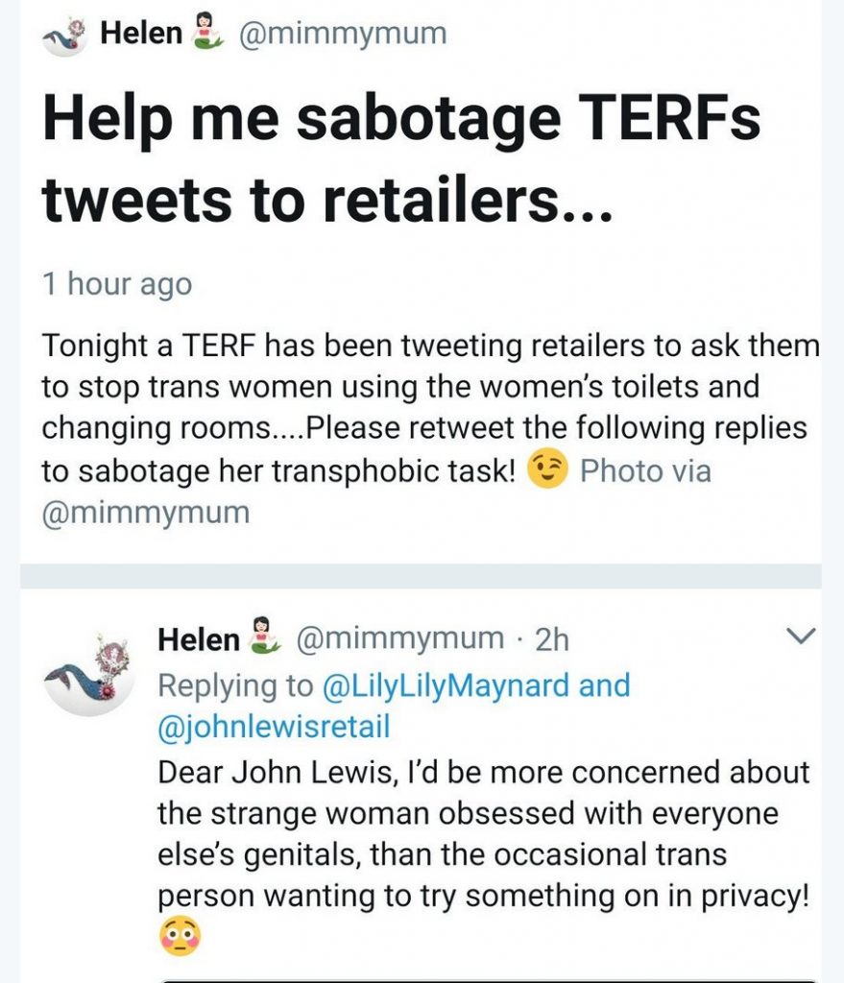Click Helen's name on the reply tweet
The image size is (844, 983).
click(199, 639)
